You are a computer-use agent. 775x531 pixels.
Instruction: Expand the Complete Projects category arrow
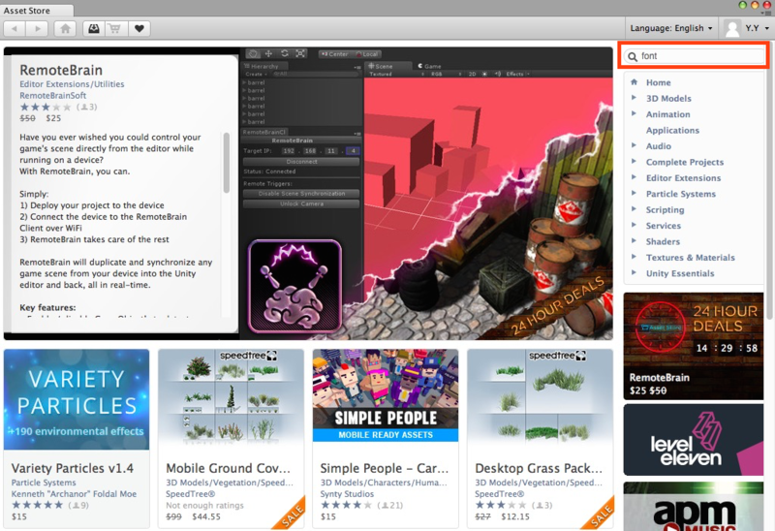pos(634,161)
